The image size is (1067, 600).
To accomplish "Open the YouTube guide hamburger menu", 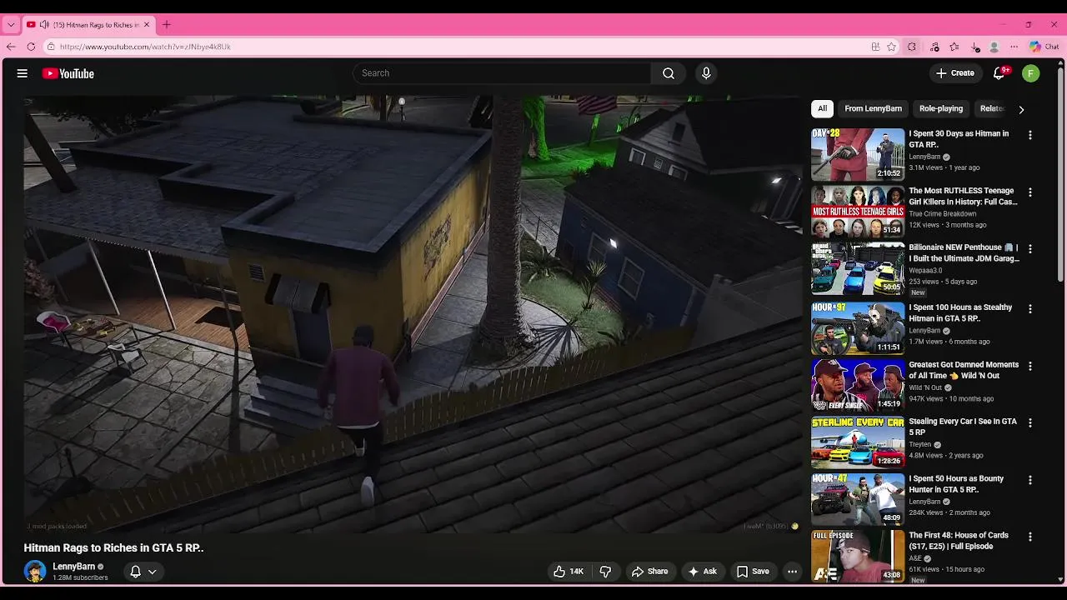I will click(23, 73).
